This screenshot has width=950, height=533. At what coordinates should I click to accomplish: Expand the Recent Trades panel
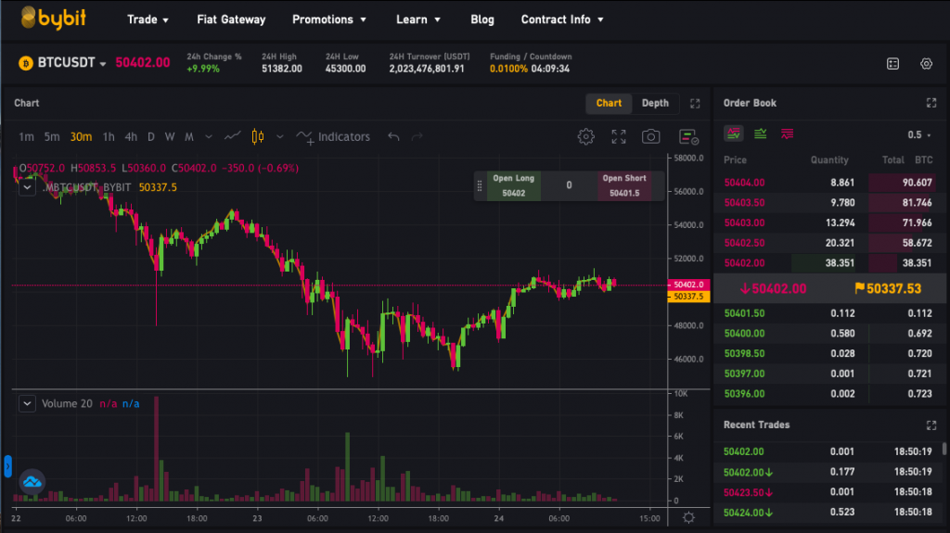[931, 425]
